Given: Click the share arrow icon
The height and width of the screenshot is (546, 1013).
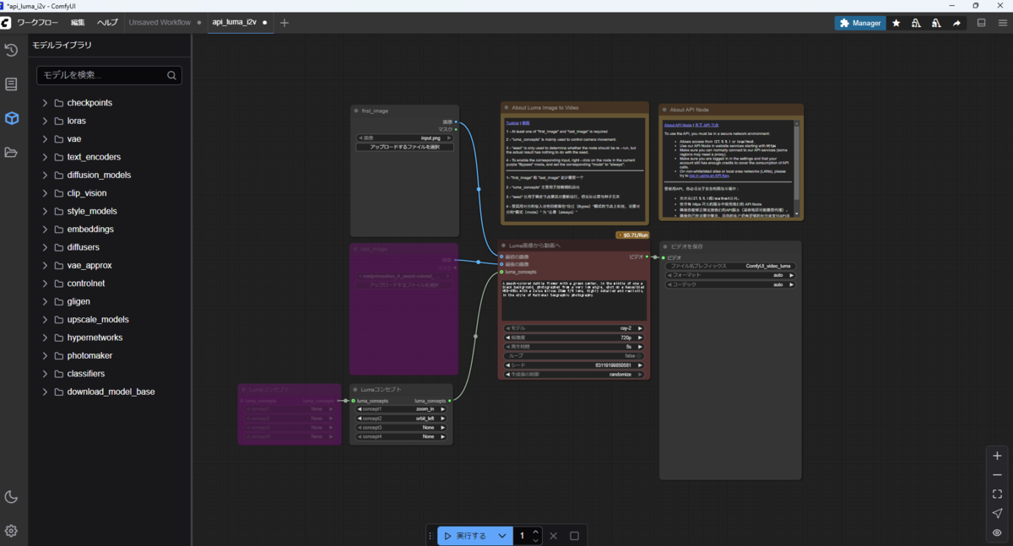Looking at the screenshot, I should tap(956, 23).
